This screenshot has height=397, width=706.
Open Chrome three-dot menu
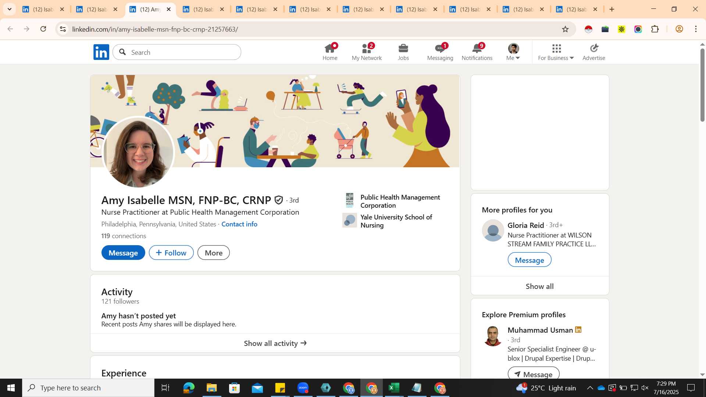696,29
